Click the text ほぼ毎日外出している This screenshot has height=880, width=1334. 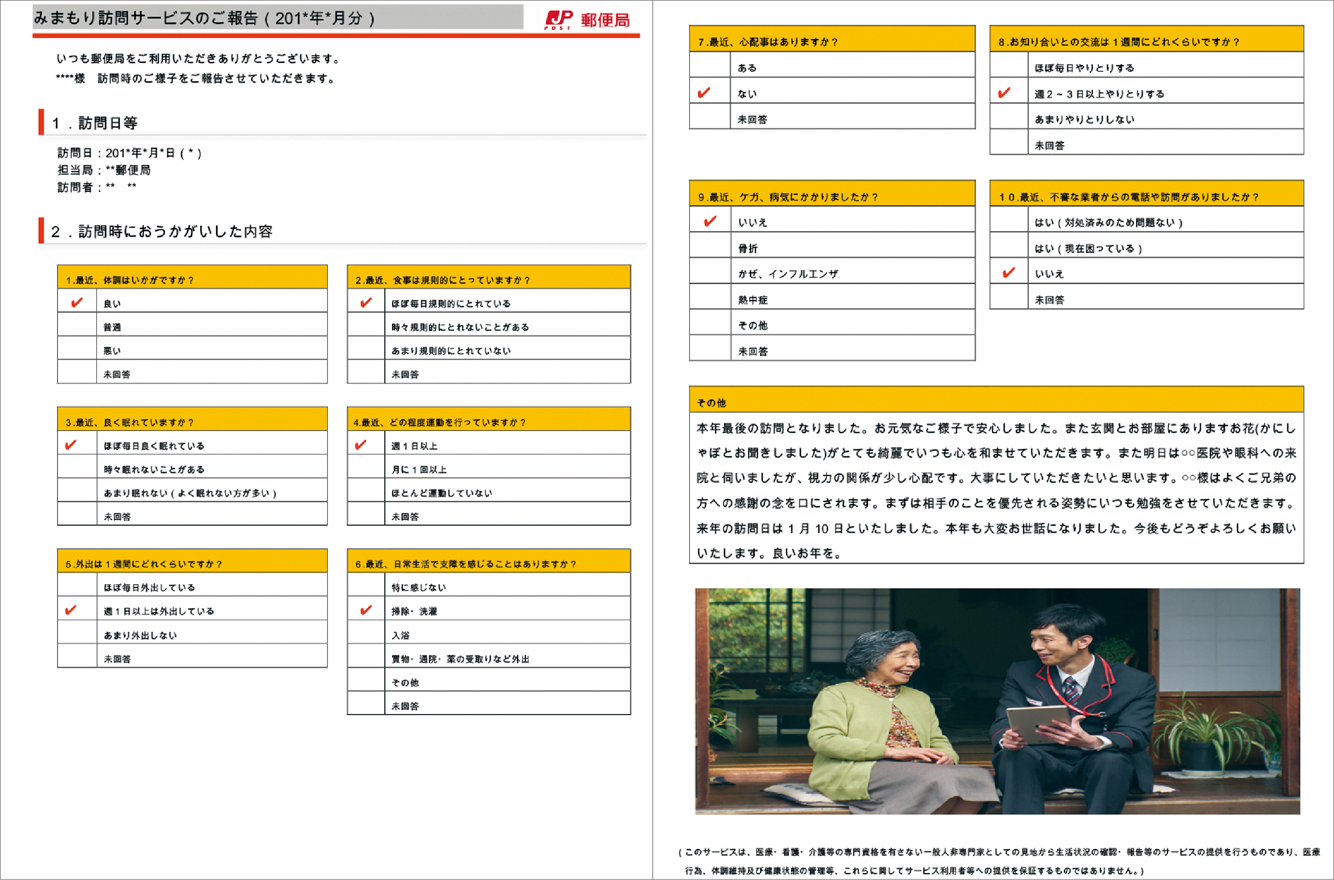pyautogui.click(x=149, y=587)
